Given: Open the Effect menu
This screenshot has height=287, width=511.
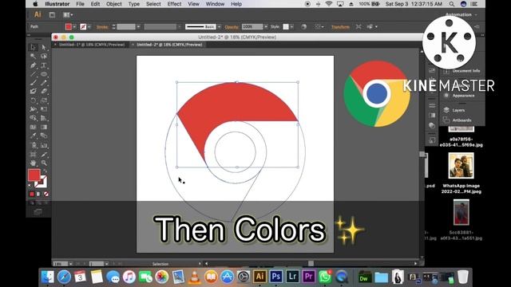Looking at the screenshot, I should (174, 4).
